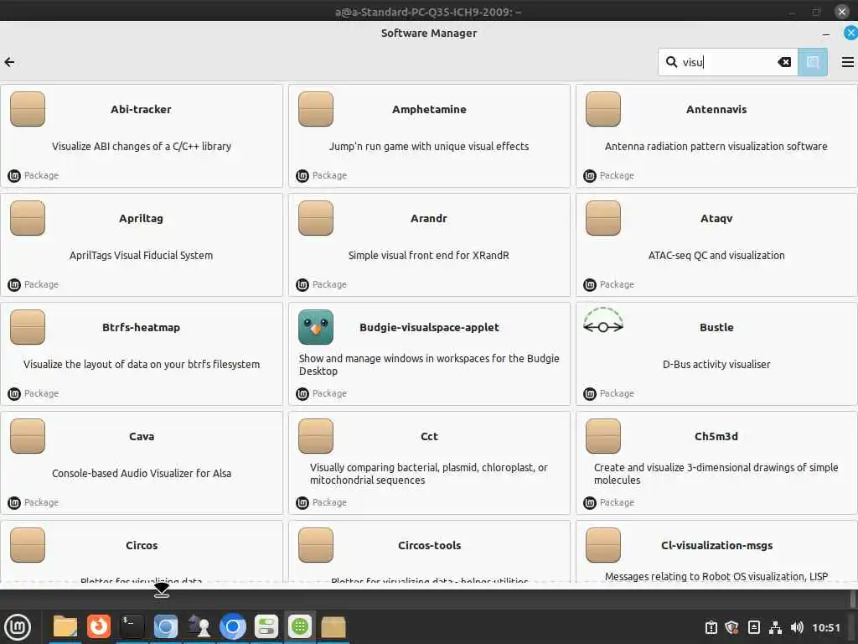
Task: Open the chess knight app in taskbar
Action: tap(199, 626)
